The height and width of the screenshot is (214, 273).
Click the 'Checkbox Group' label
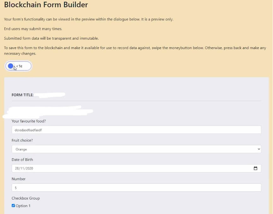click(26, 198)
